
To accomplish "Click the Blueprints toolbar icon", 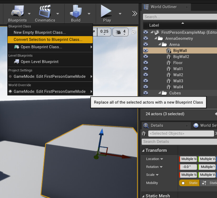I will (17, 12).
